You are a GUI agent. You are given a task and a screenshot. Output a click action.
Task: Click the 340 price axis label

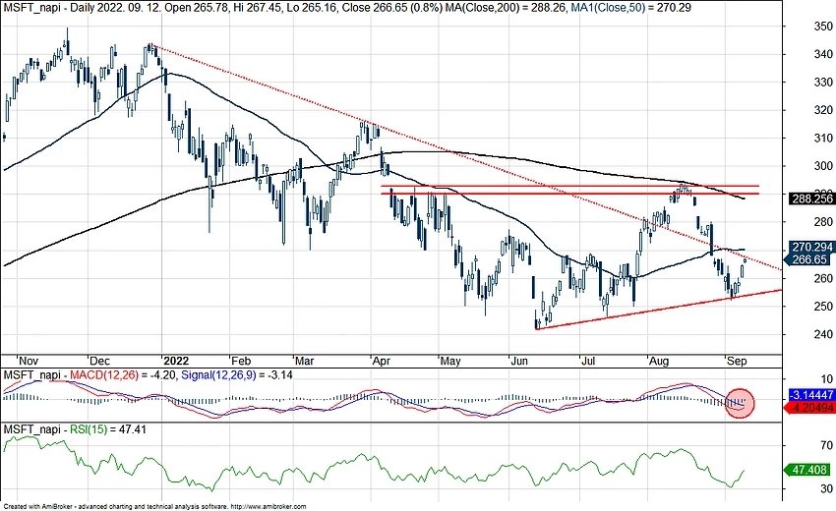[822, 54]
